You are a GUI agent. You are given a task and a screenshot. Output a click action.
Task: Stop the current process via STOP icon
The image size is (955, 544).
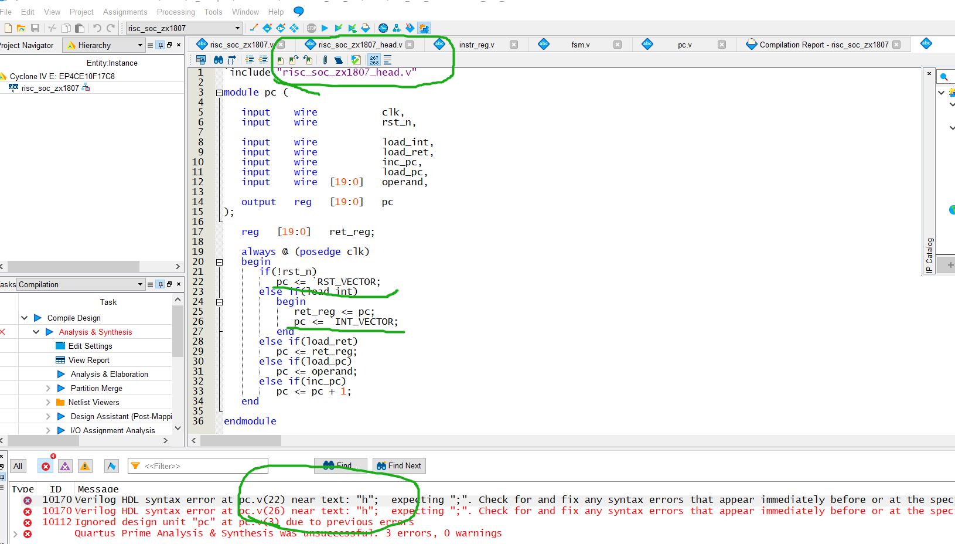pyautogui.click(x=312, y=28)
